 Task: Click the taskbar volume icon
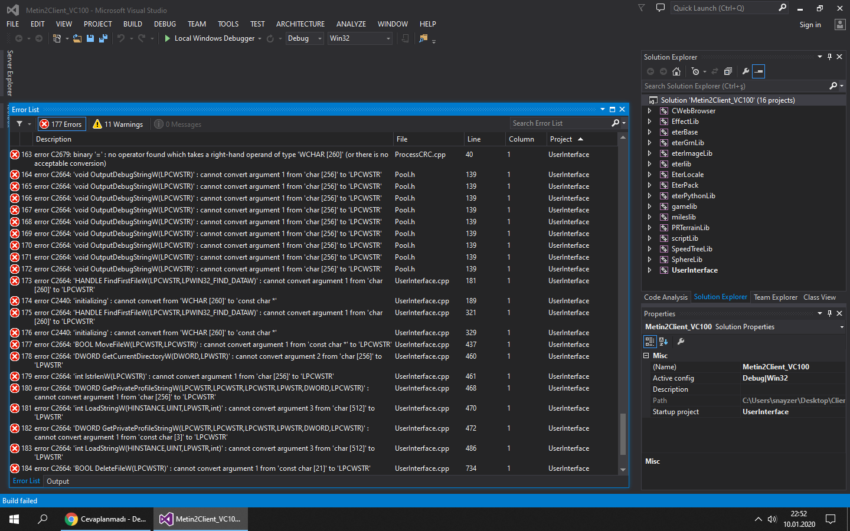pos(772,519)
